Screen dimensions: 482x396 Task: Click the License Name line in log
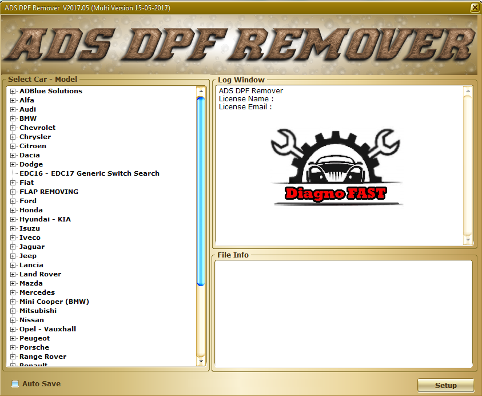coord(246,99)
